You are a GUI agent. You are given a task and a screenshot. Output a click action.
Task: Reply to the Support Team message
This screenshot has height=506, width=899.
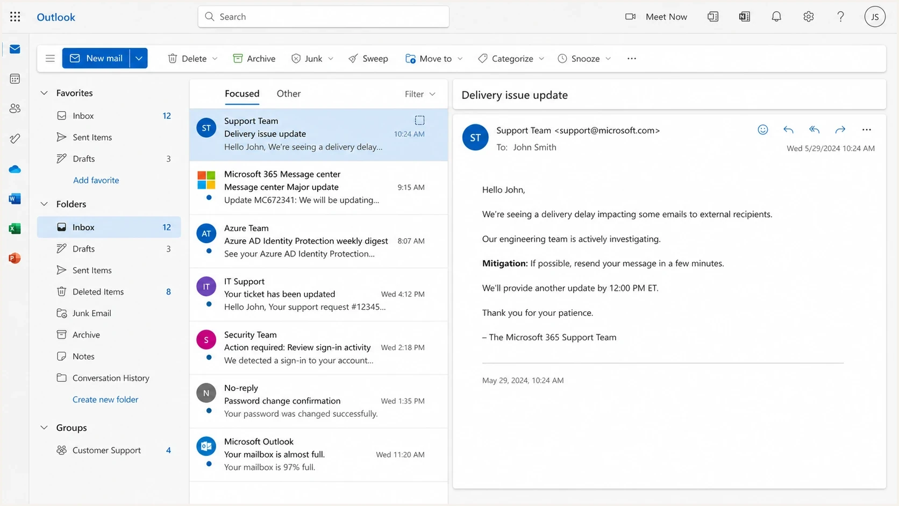(789, 130)
